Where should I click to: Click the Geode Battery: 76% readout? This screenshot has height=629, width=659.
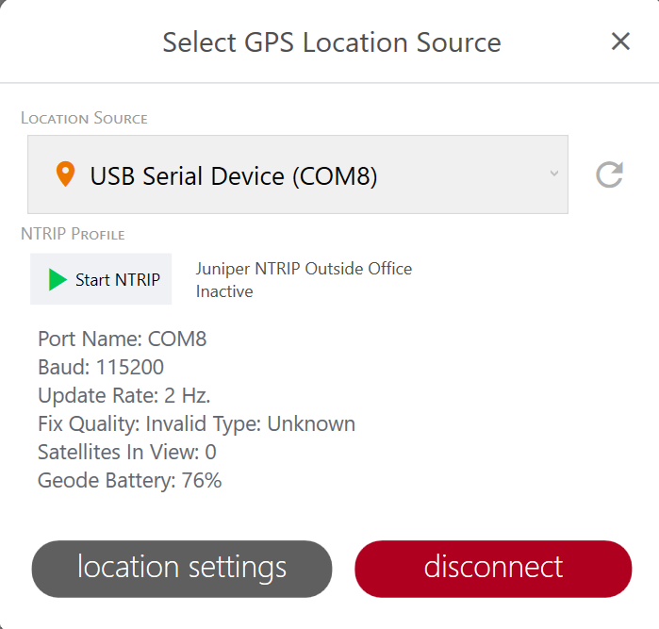[129, 480]
